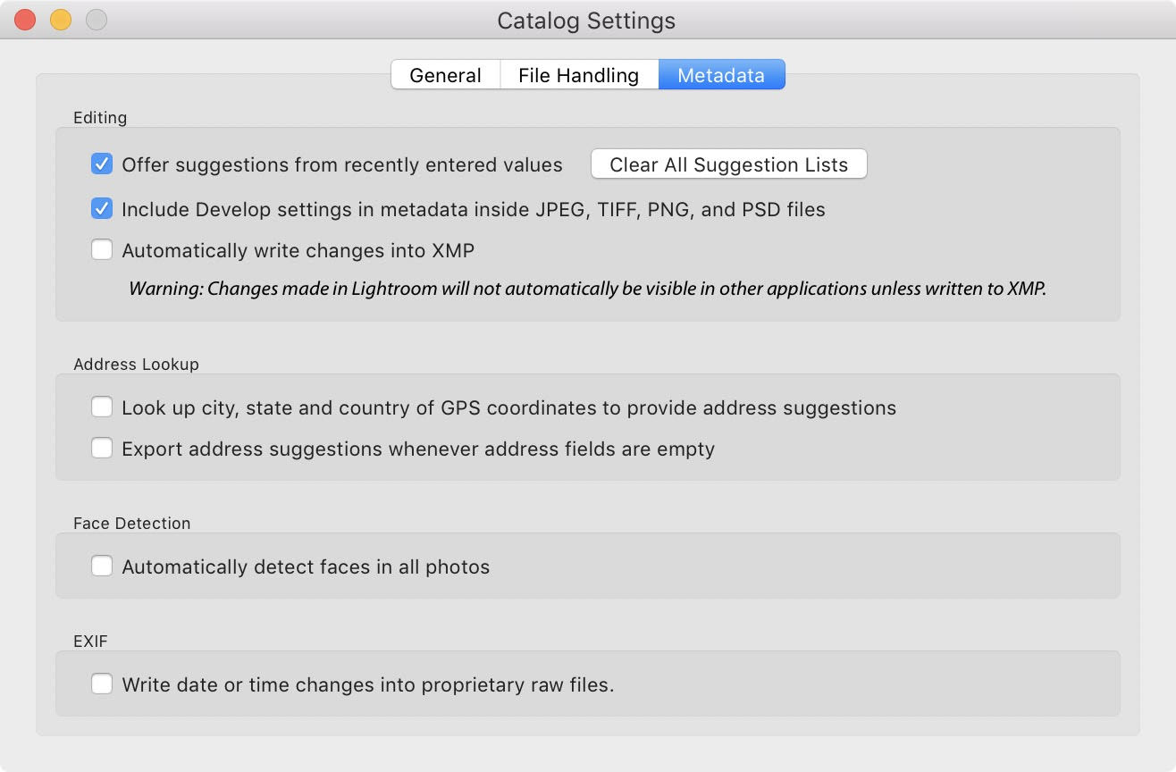Open the File Handling tab

pos(579,75)
